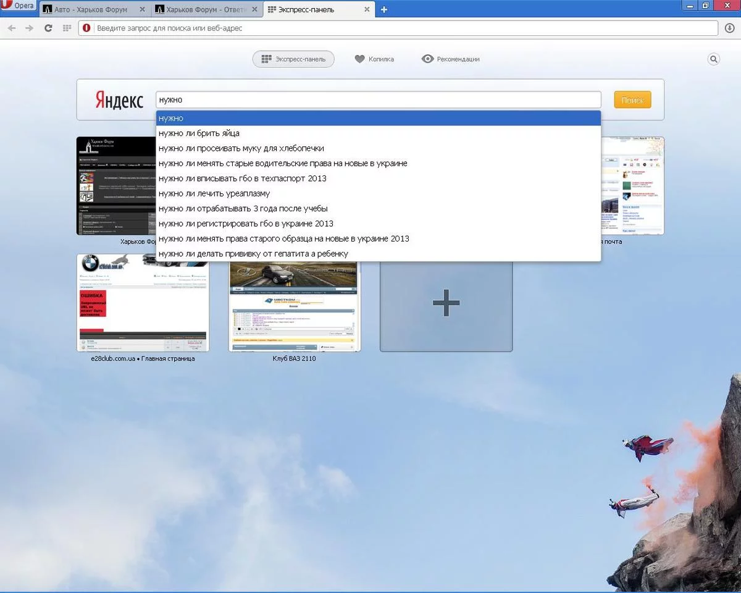
Task: Pick suggestion нужно ли лечить уреаплазму
Action: 379,193
